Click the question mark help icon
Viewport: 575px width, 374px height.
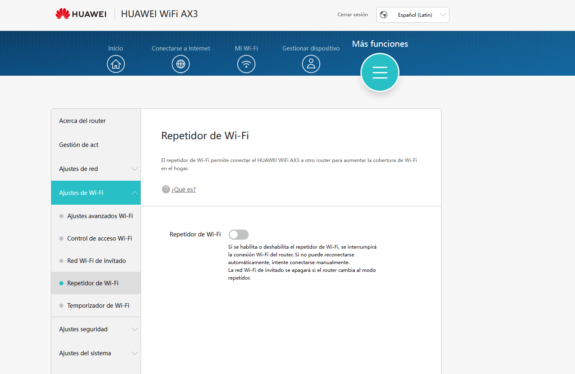(166, 189)
